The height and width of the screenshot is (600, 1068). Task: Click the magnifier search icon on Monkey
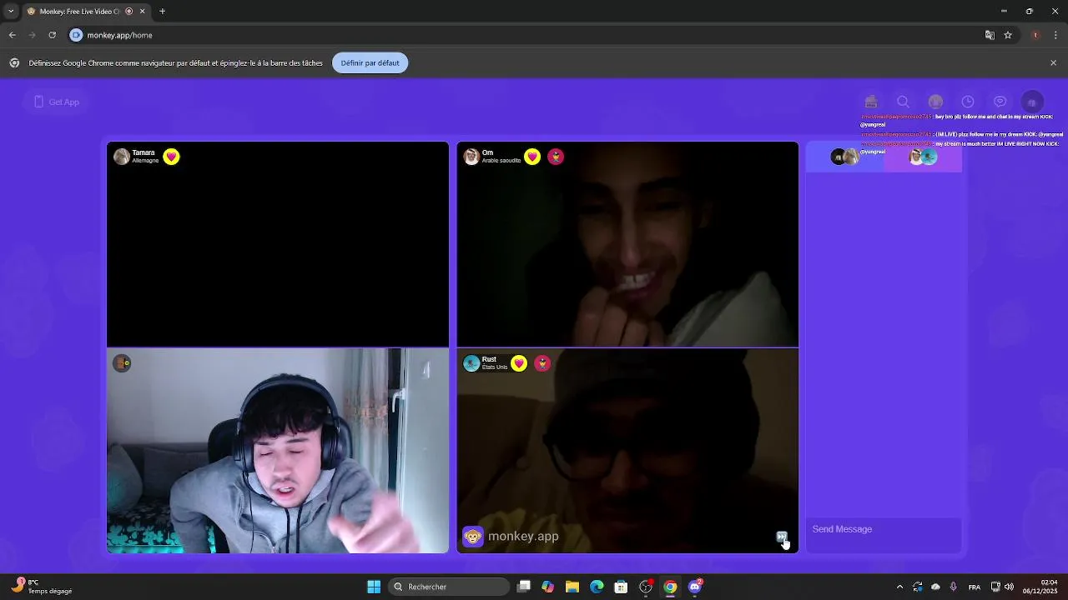pos(903,102)
